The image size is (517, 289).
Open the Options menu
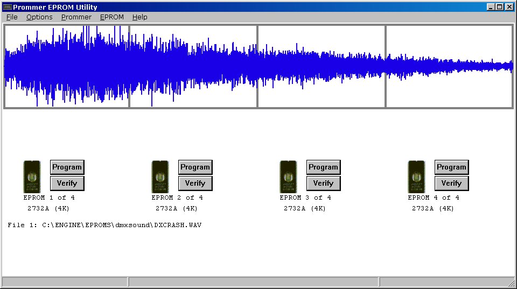point(39,17)
